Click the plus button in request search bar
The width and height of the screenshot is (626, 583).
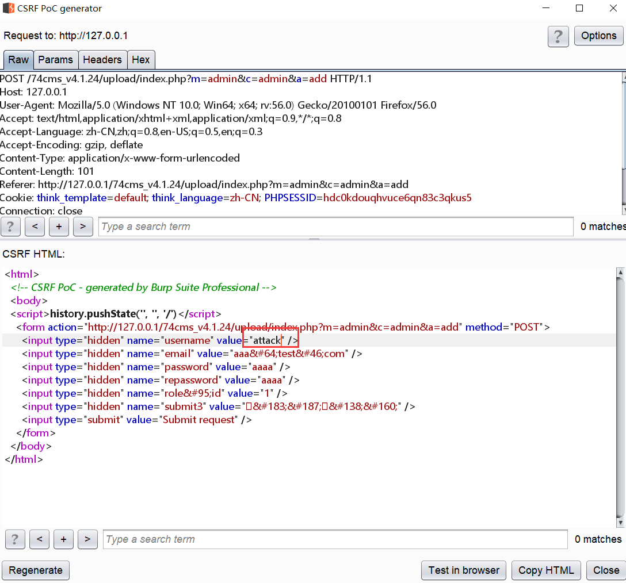[x=59, y=227]
